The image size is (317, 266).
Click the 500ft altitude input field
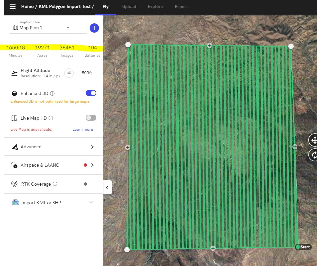[87, 73]
